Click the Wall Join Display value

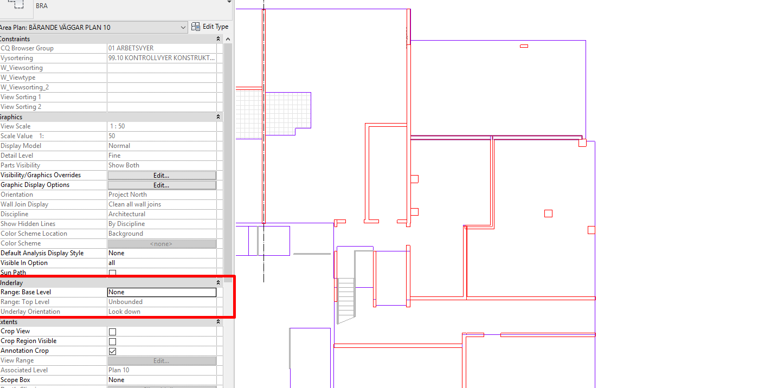pos(161,204)
